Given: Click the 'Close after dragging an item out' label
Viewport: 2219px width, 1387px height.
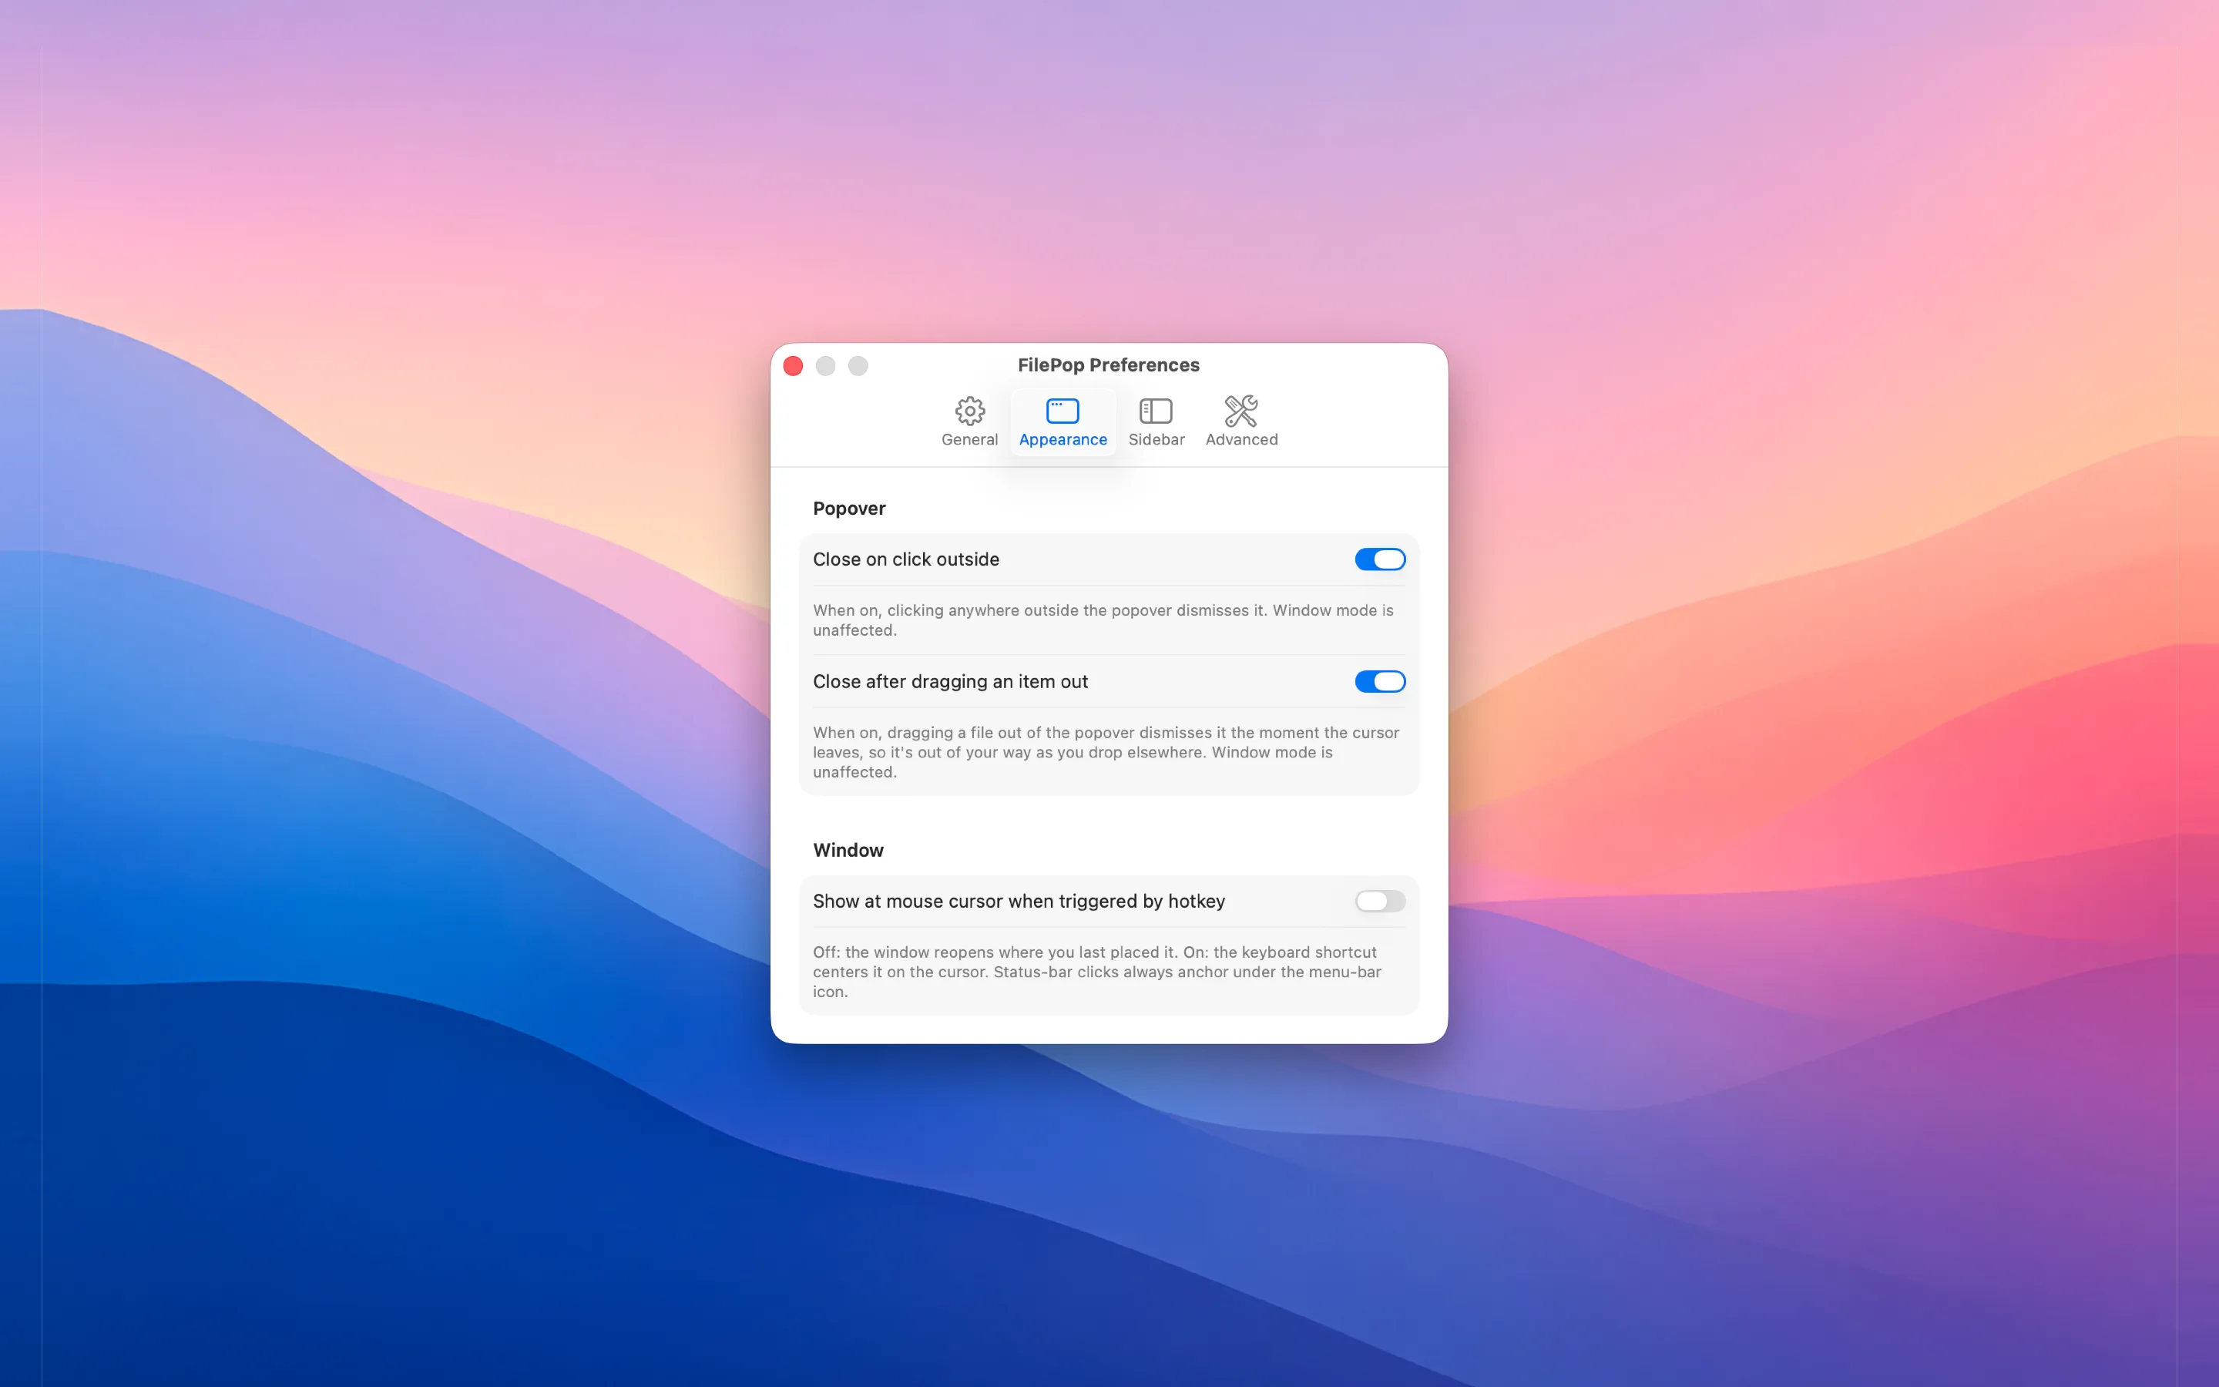Looking at the screenshot, I should (950, 682).
